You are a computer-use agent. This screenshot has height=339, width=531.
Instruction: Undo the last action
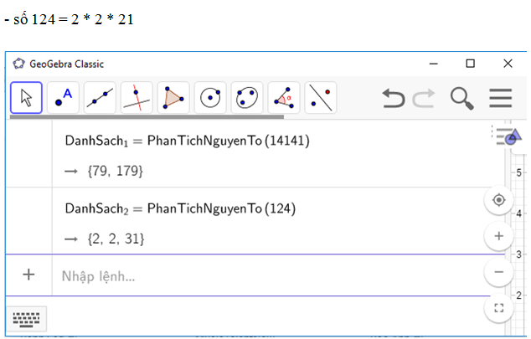(x=394, y=98)
